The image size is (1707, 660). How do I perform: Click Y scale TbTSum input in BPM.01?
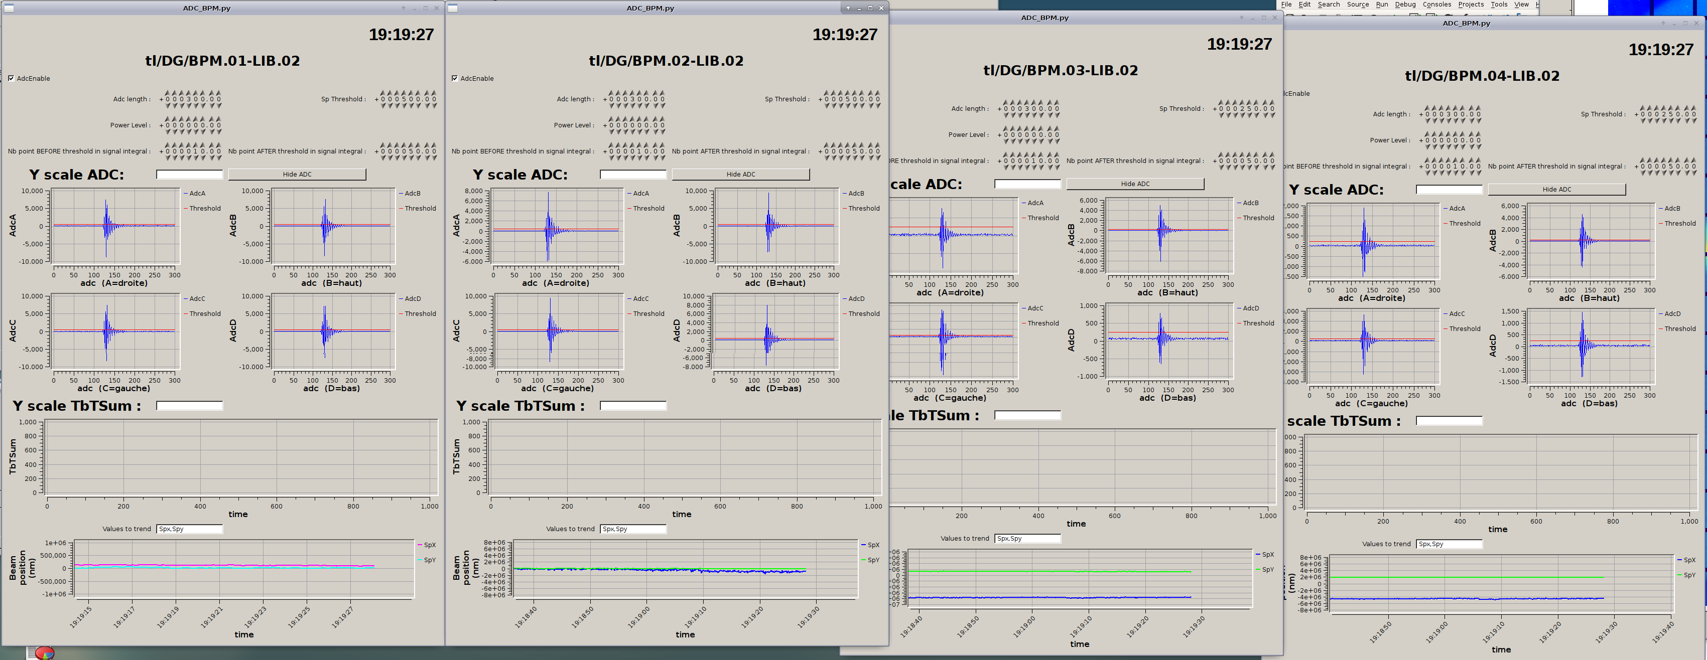[190, 406]
